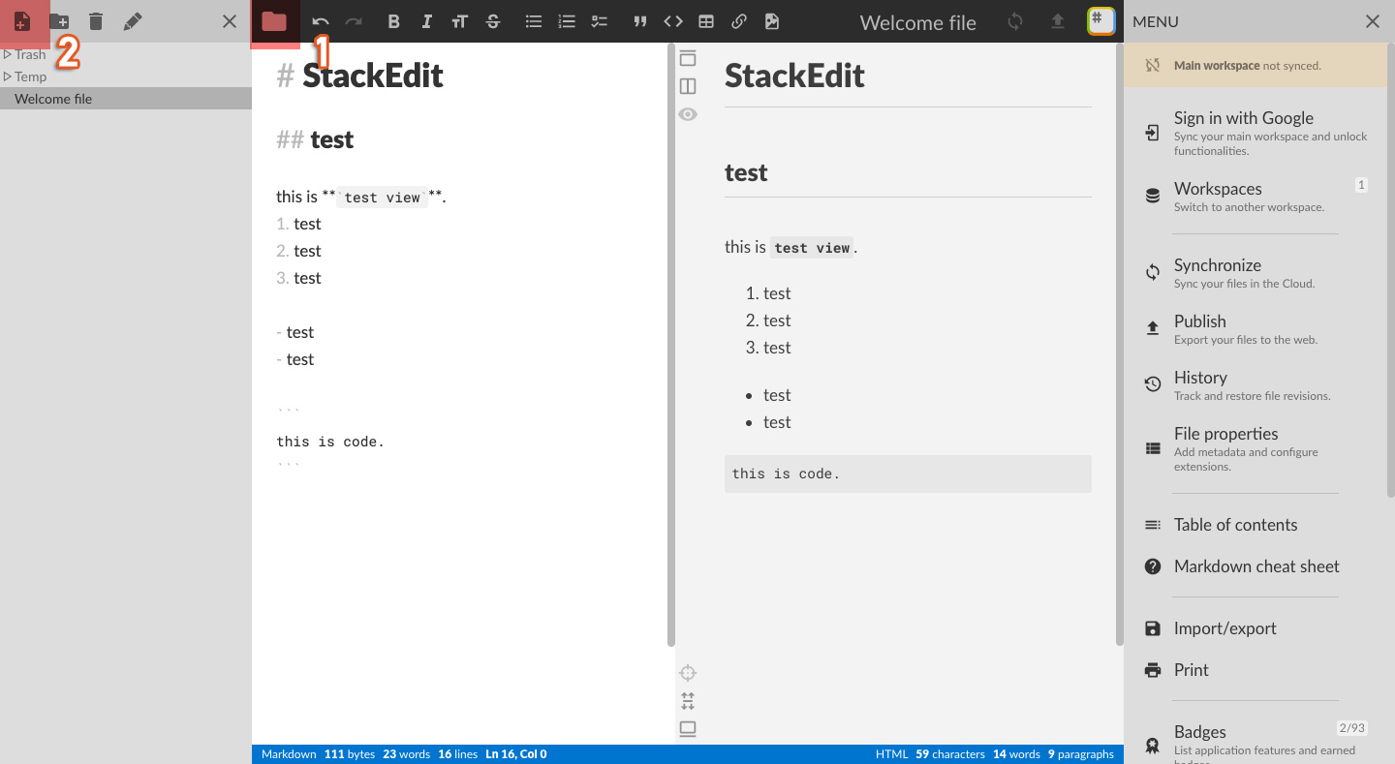The image size is (1395, 764).
Task: Toggle side preview layout
Action: pyautogui.click(x=688, y=86)
